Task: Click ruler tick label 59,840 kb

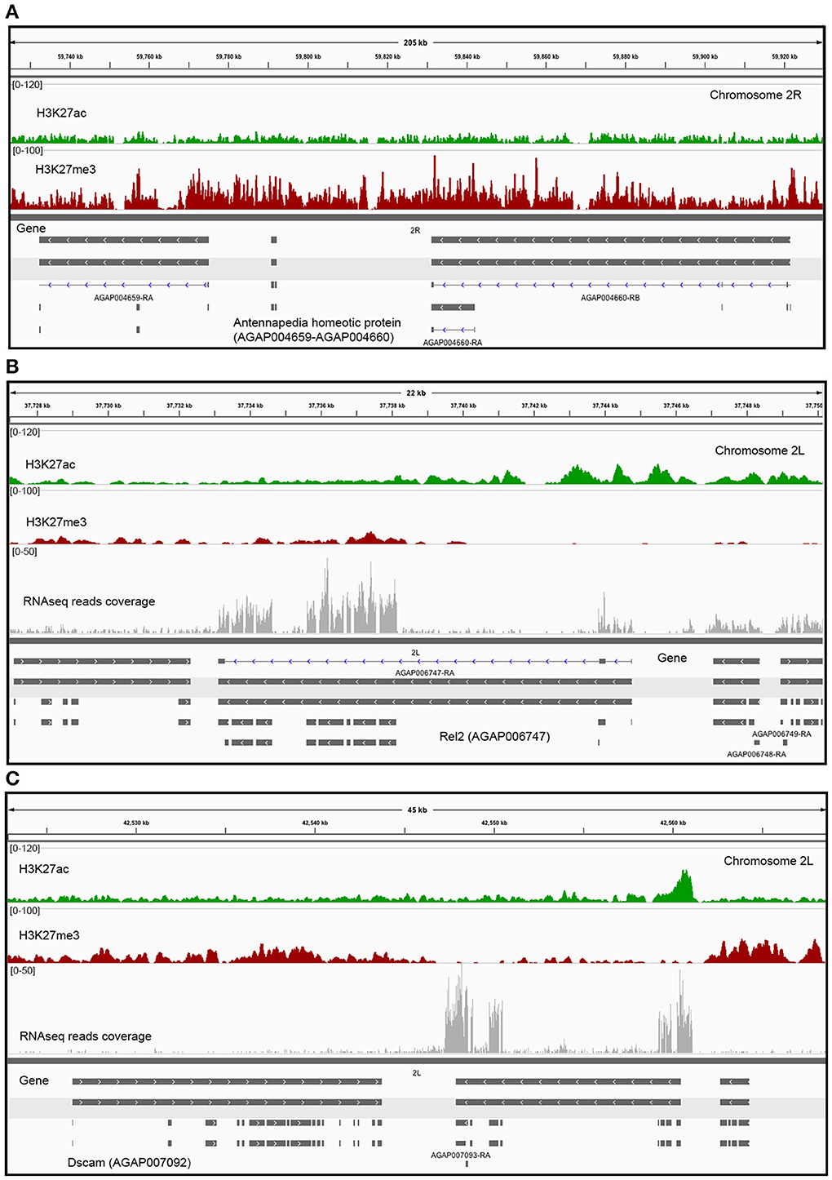Action: click(467, 56)
